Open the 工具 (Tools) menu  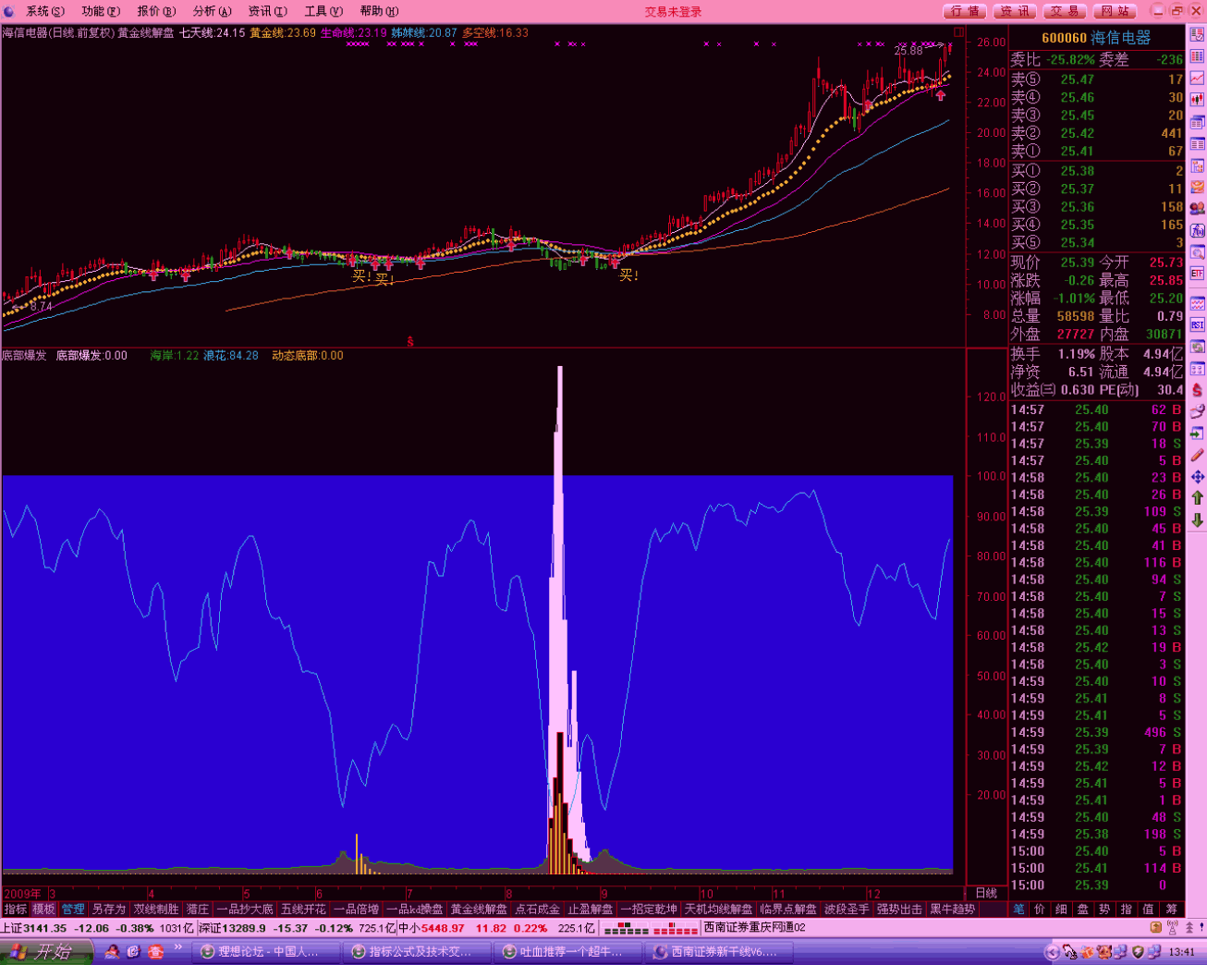(323, 11)
